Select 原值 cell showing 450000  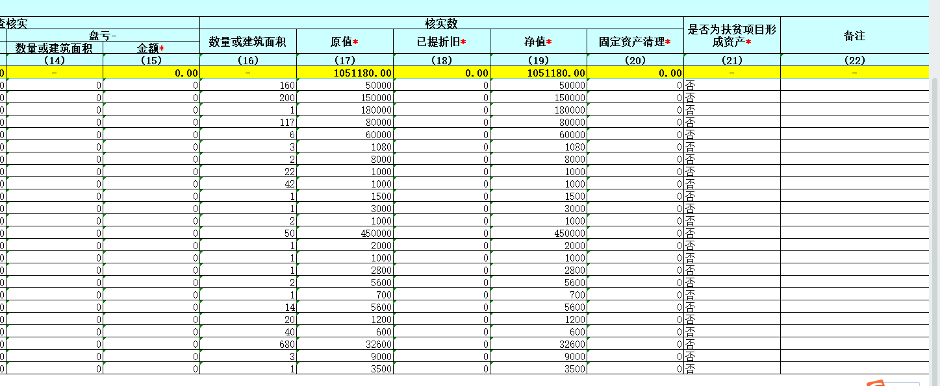tap(345, 233)
